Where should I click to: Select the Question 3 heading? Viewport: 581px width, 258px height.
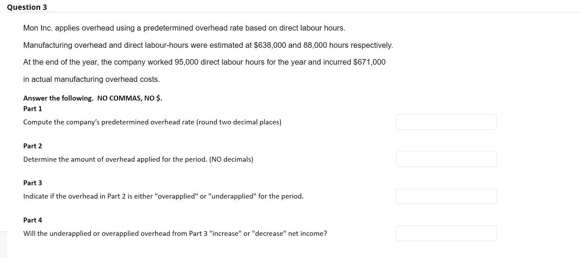27,7
